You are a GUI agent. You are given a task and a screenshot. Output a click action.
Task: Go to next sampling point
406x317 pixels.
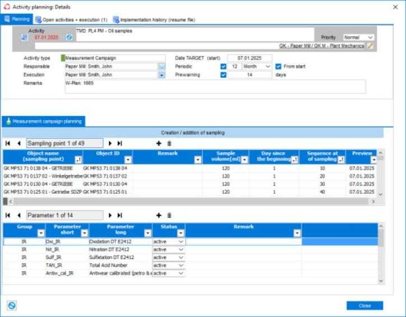click(x=110, y=143)
